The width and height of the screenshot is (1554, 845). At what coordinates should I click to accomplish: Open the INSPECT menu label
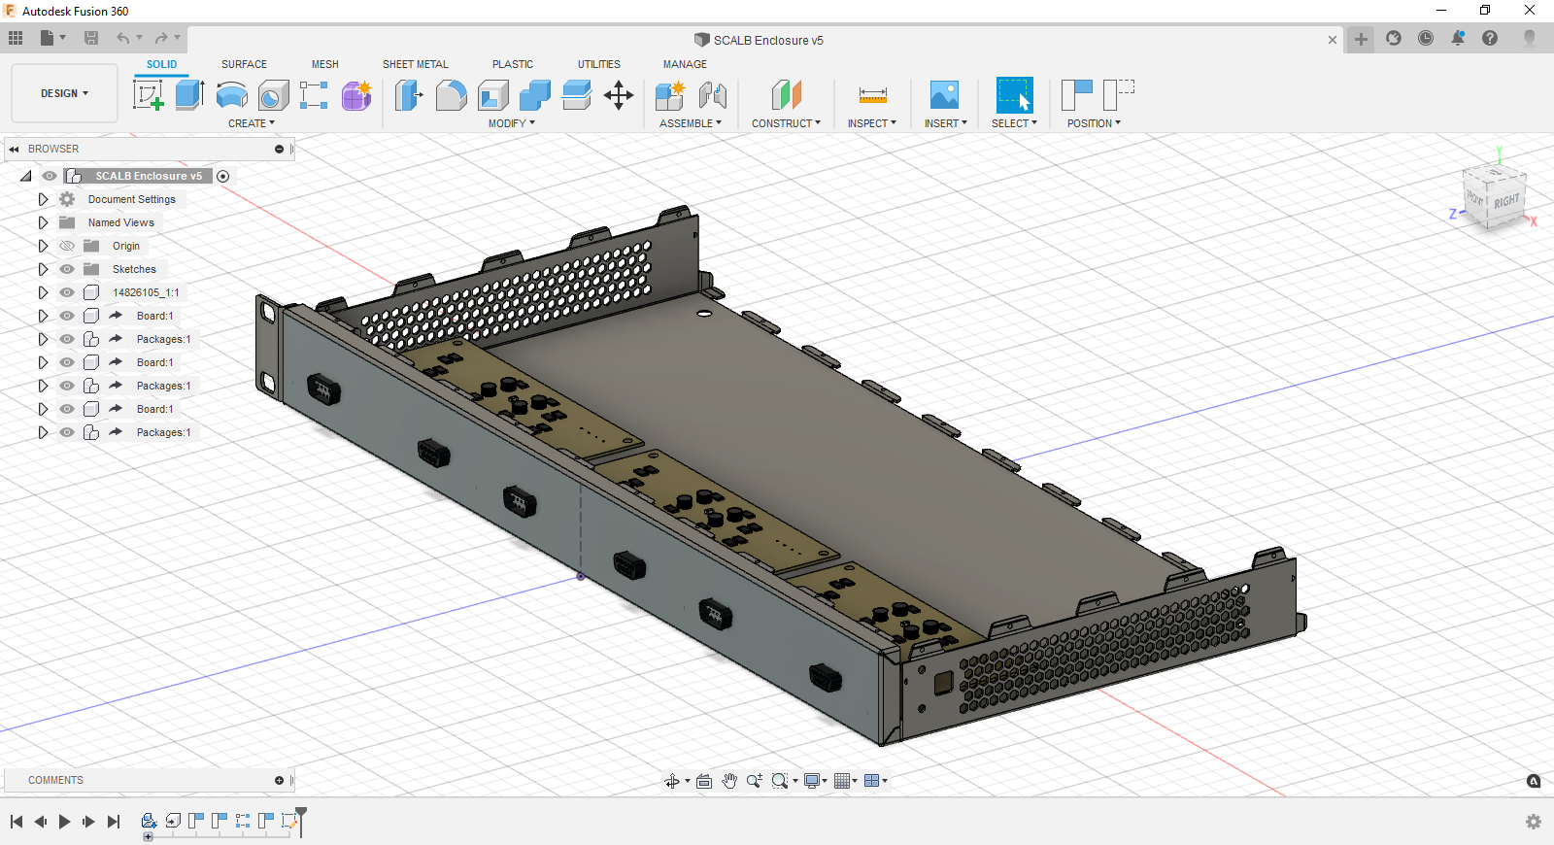coord(872,123)
